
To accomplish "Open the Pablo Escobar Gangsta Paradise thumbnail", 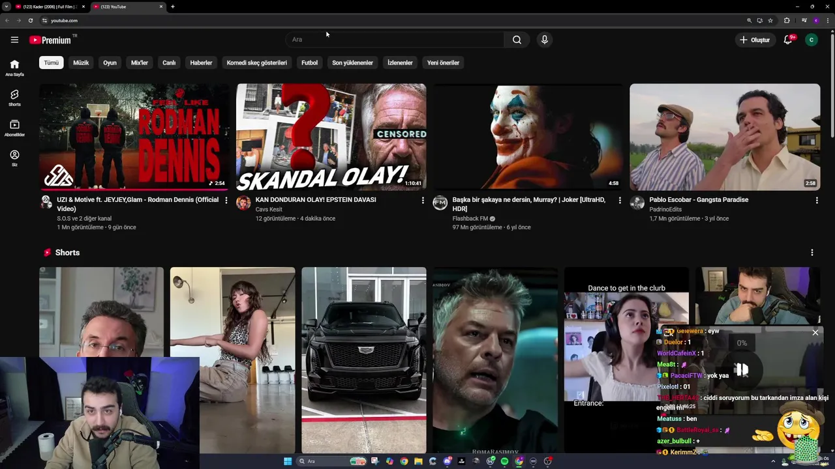I will (725, 137).
